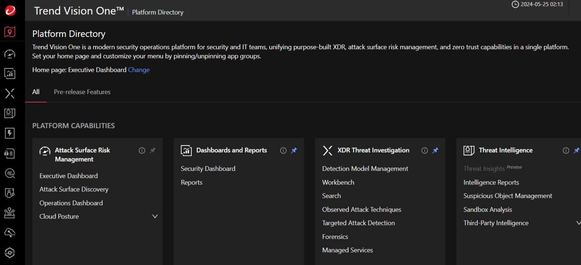Unpin the Dashboards and Reports group
This screenshot has height=265, width=581.
[294, 150]
